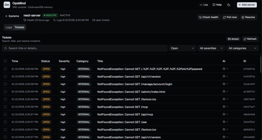Check the etc%2Fpasswd ticket checkbox
Image resolution: width=262 pixels, height=140 pixels.
click(5, 69)
